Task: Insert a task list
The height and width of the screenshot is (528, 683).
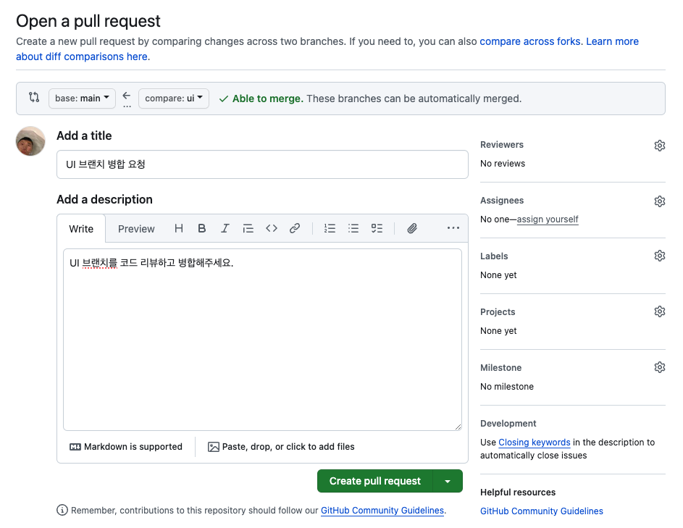Action: point(377,228)
